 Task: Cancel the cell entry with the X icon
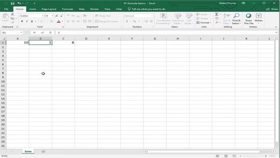tap(34, 32)
